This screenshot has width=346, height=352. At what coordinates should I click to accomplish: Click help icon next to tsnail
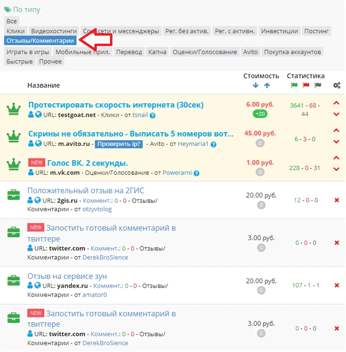tap(152, 115)
